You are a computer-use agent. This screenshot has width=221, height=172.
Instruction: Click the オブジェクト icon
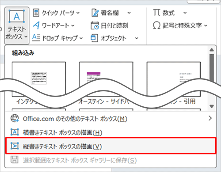pos(94,38)
